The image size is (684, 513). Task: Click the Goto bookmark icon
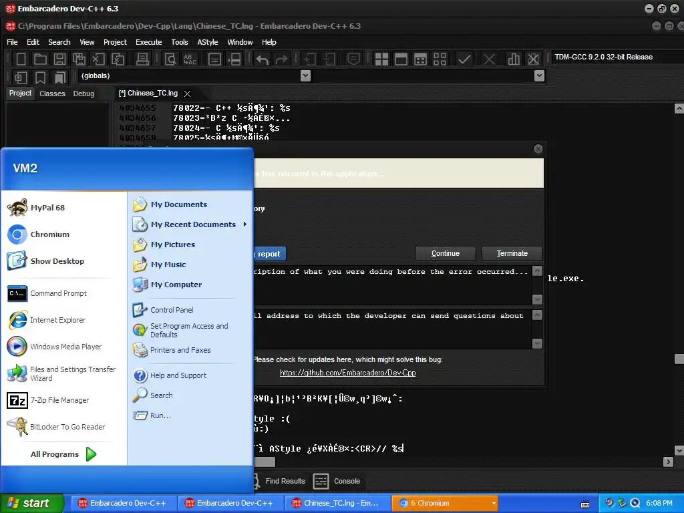(x=59, y=77)
